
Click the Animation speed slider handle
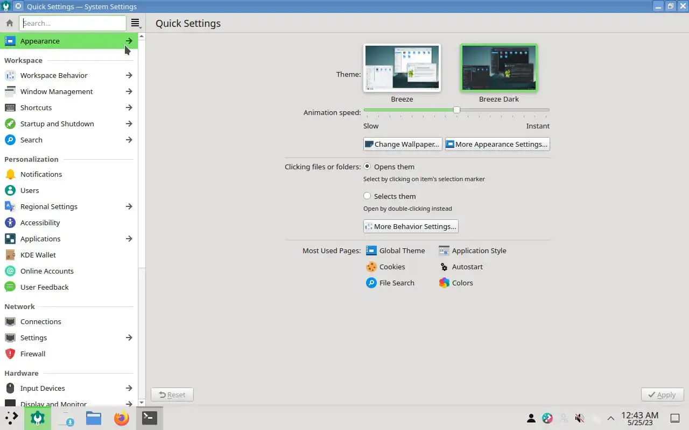456,110
